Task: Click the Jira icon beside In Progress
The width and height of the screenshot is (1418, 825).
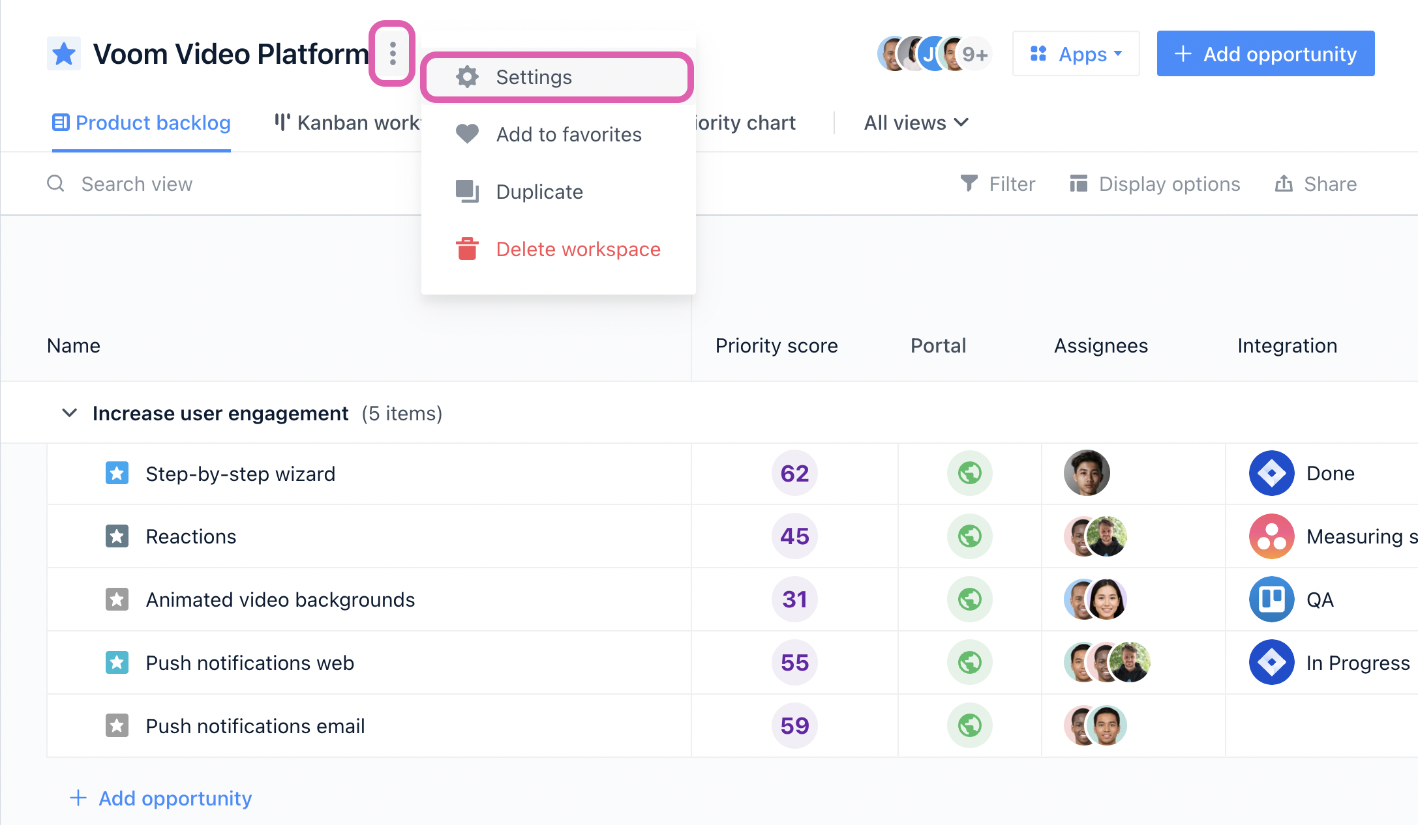Action: click(1272, 663)
